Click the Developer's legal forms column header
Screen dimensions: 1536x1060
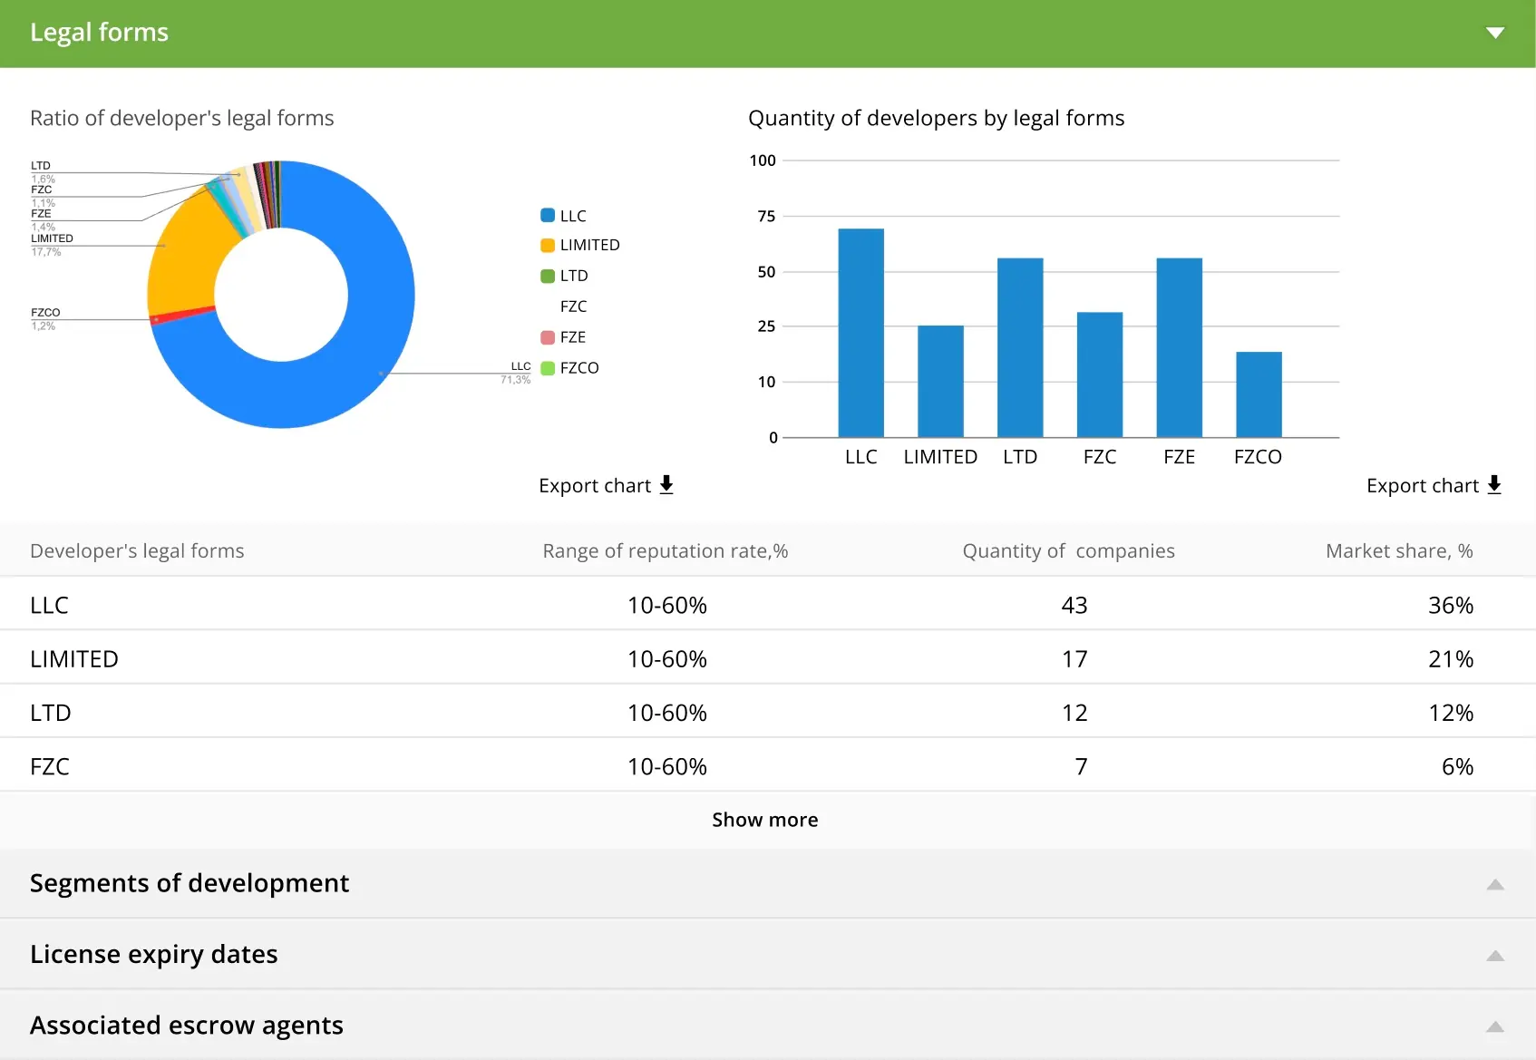click(x=137, y=550)
